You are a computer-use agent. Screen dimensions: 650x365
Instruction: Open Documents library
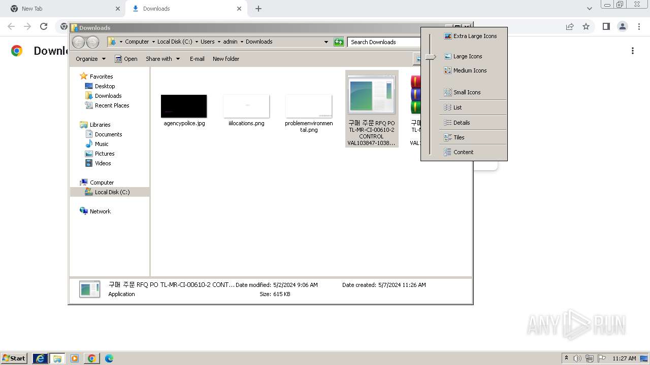coord(104,134)
